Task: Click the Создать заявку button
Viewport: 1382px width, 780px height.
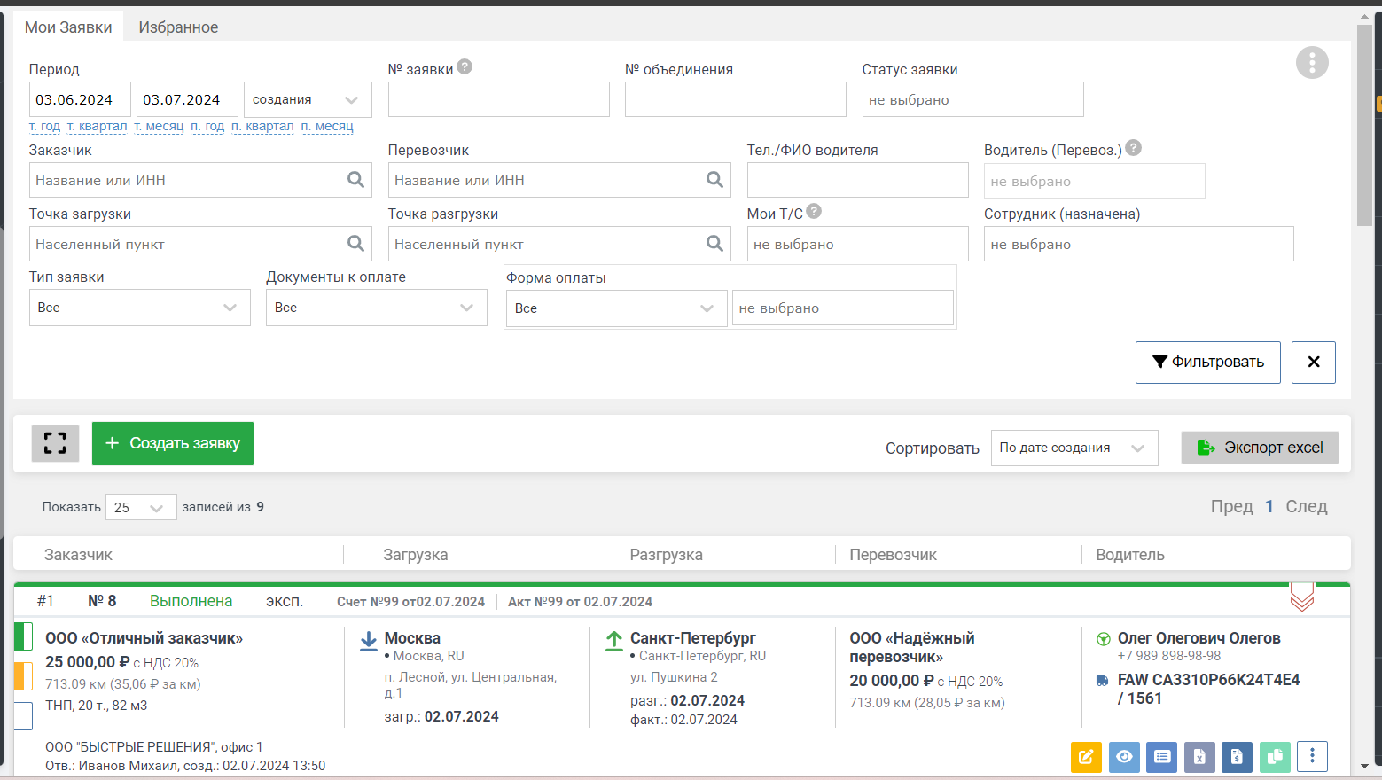Action: pos(172,443)
